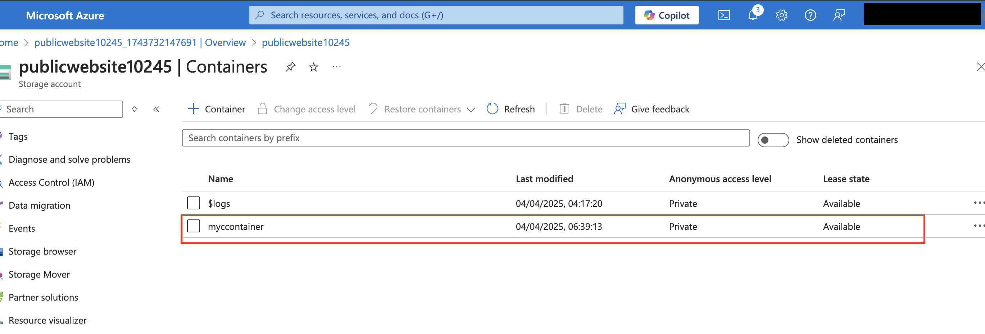Select the myccontainer checkbox
The width and height of the screenshot is (985, 334).
(x=194, y=226)
